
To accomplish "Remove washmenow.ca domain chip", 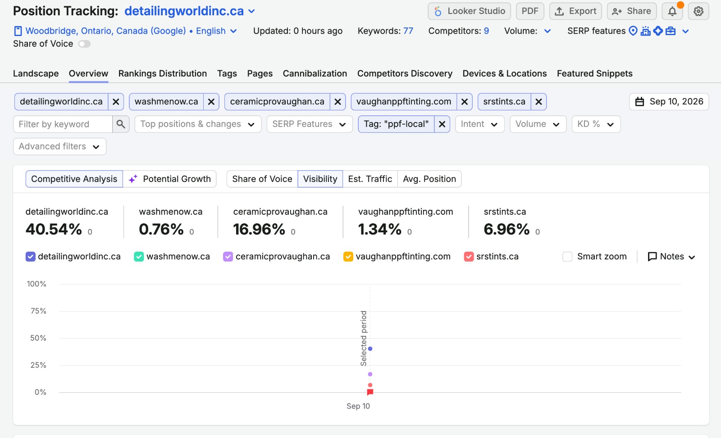I will tap(211, 102).
